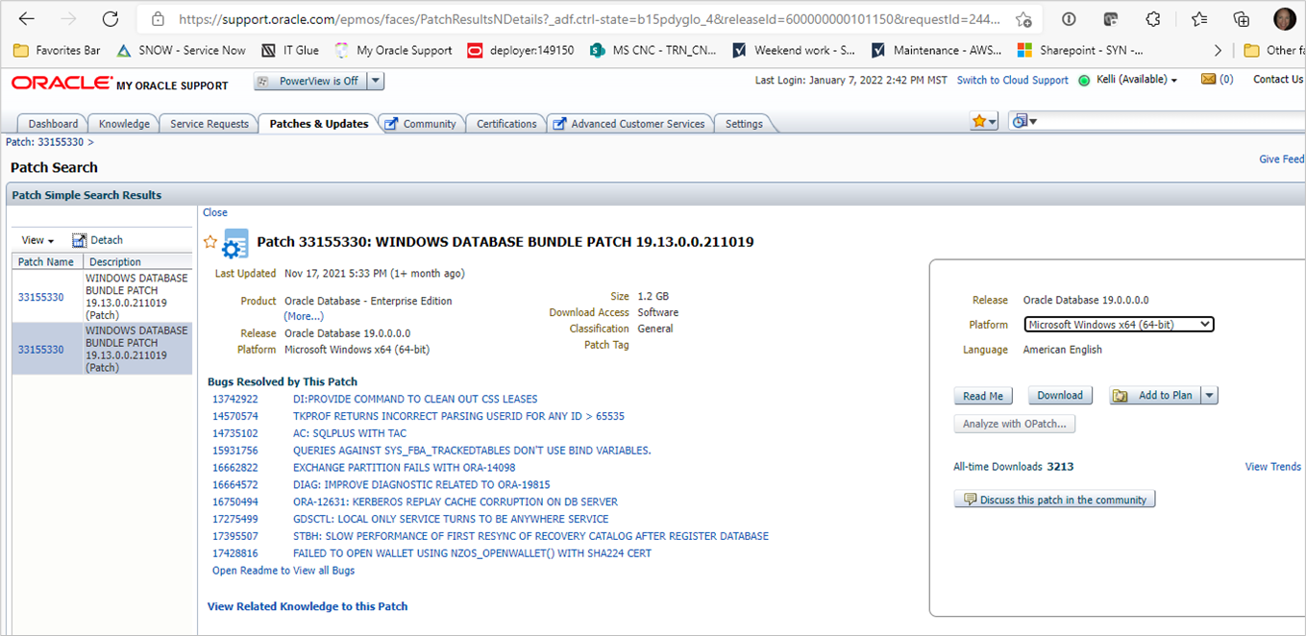The width and height of the screenshot is (1306, 636).
Task: Click the browser address bar URL
Action: [590, 19]
